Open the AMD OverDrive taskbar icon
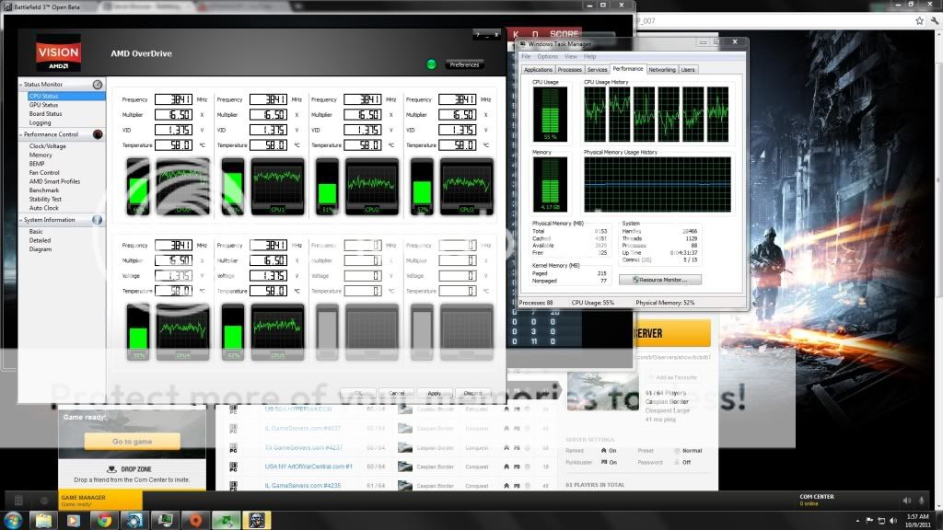943x530 pixels. click(x=134, y=520)
